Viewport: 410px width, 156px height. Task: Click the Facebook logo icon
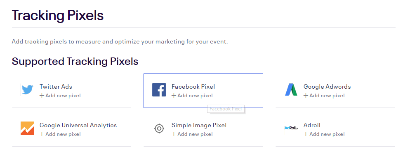[x=159, y=90]
